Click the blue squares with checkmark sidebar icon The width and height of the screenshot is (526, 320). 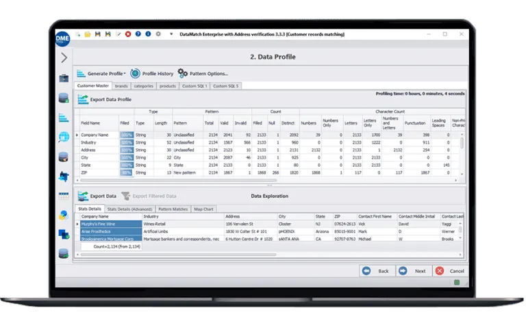(x=64, y=234)
